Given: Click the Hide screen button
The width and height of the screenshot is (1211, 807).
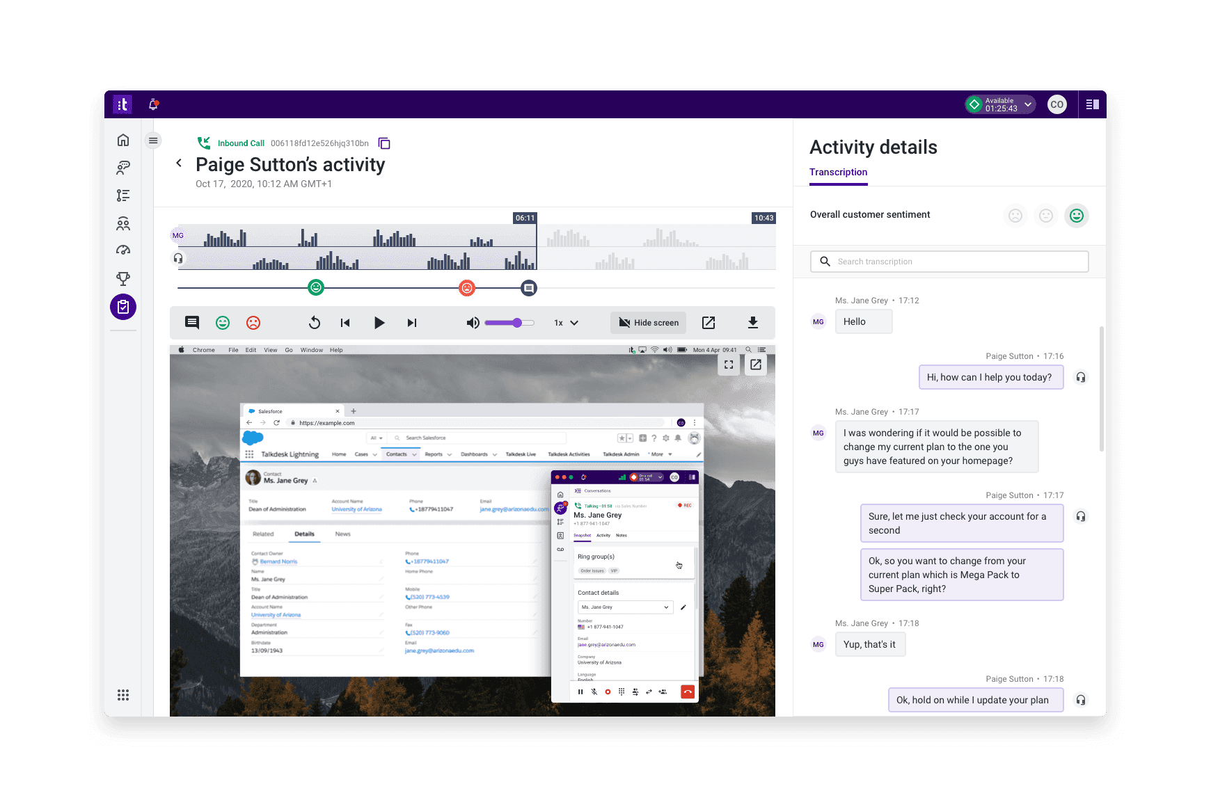Looking at the screenshot, I should click(x=649, y=323).
